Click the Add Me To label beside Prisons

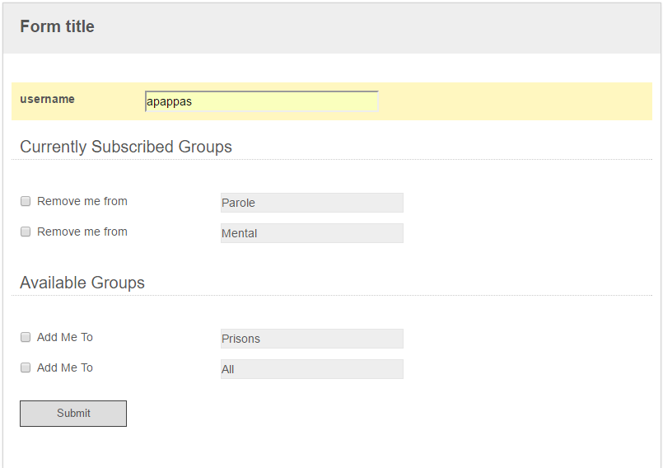65,337
